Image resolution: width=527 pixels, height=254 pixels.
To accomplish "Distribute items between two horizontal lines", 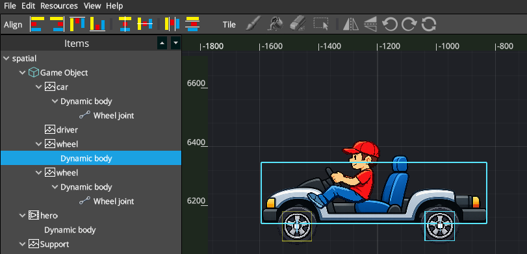I will (x=192, y=24).
